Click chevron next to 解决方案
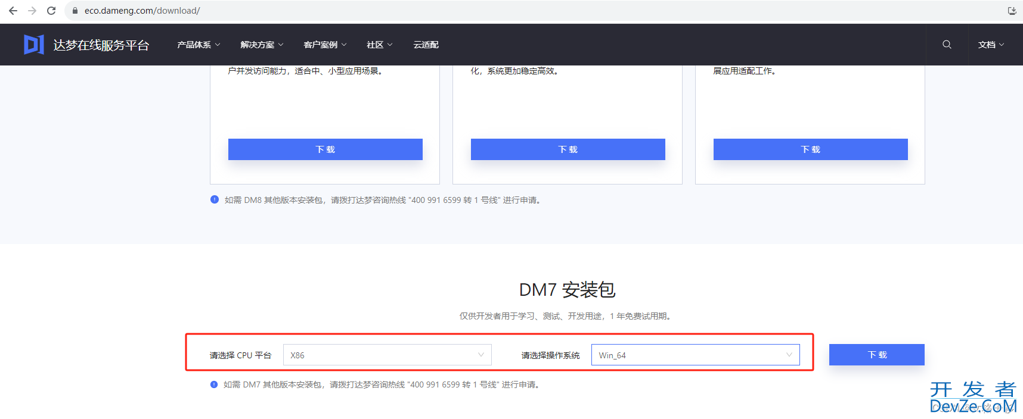Screen dimensions: 1023x419 (x=281, y=45)
